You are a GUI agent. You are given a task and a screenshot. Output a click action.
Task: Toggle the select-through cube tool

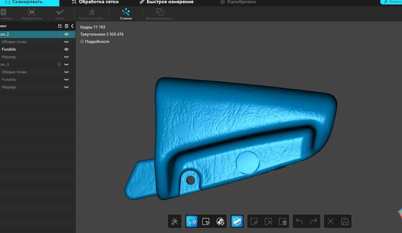(237, 221)
